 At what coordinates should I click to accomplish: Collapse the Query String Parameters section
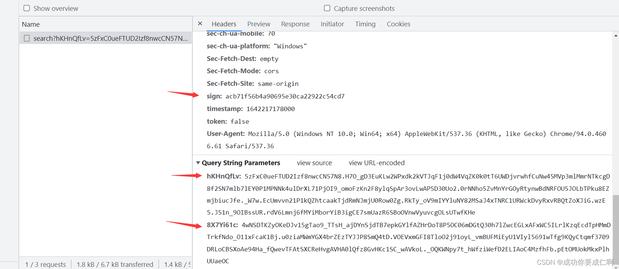[198, 163]
